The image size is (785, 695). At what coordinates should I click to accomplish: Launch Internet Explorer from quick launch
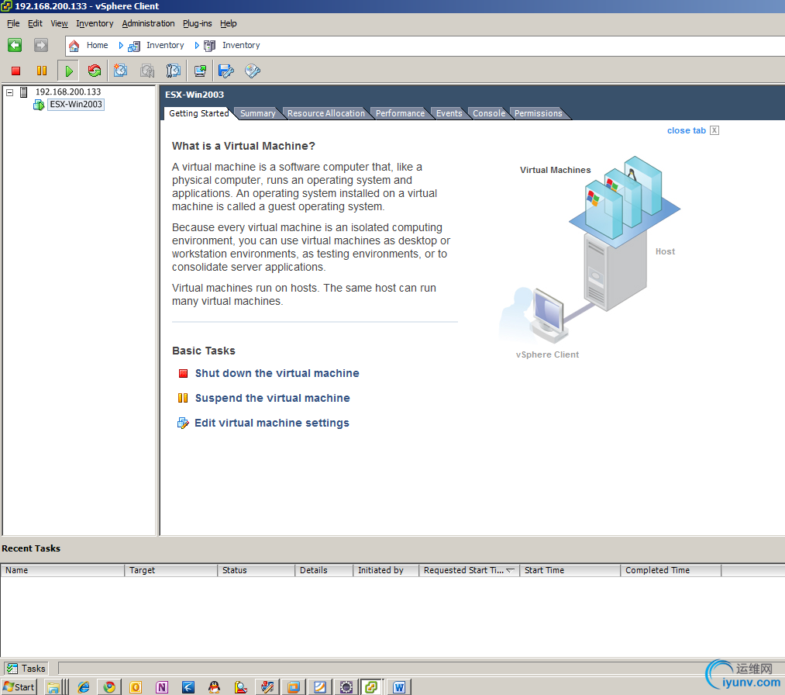(x=84, y=687)
